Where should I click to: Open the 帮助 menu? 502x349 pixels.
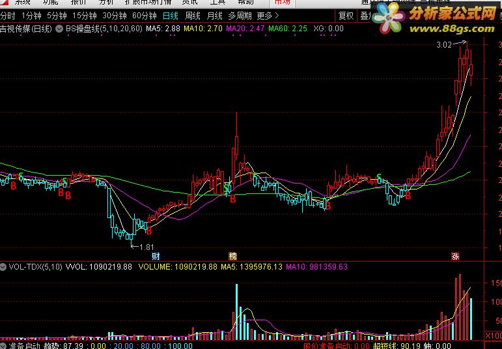pos(245,2)
